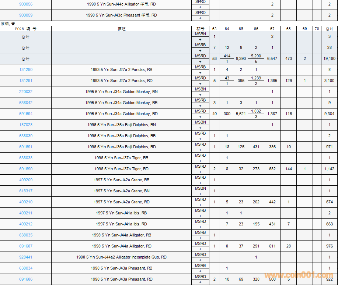
Task: Select the grade 67 column header
Action: pos(272,29)
